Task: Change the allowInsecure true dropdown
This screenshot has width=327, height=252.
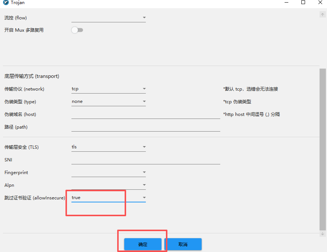Action: [x=108, y=198]
